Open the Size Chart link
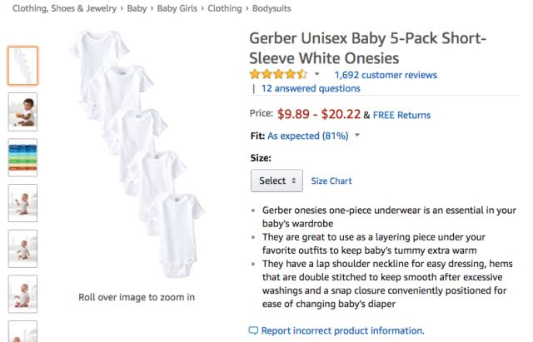The width and height of the screenshot is (533, 342). pyautogui.click(x=331, y=181)
